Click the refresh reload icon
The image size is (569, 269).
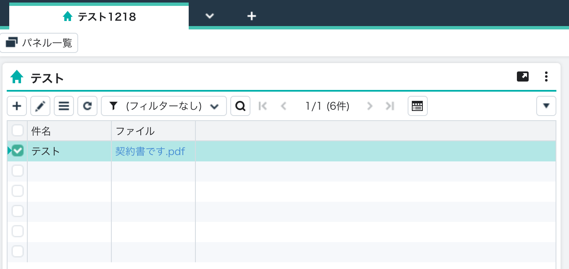pyautogui.click(x=87, y=106)
